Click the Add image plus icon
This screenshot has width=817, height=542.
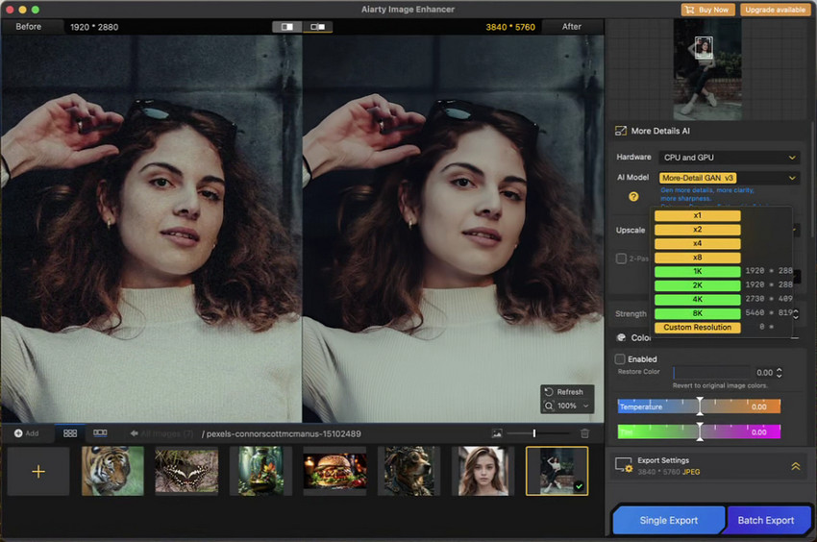point(18,433)
